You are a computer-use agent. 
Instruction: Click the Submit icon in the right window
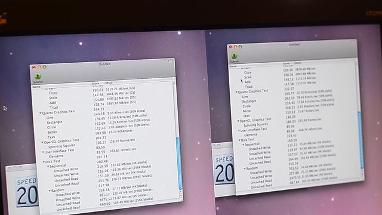pyautogui.click(x=234, y=56)
